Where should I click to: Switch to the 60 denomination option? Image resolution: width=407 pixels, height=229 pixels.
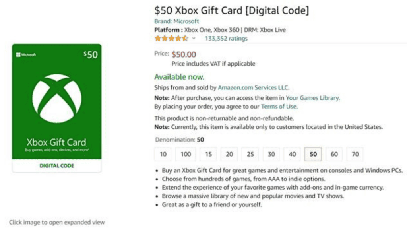coord(334,154)
